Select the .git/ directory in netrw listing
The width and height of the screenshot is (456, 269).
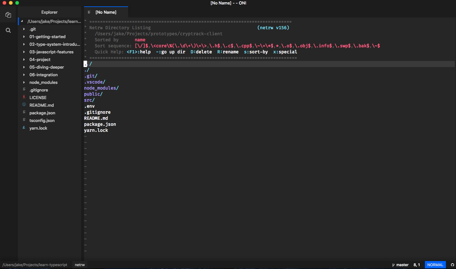[91, 76]
